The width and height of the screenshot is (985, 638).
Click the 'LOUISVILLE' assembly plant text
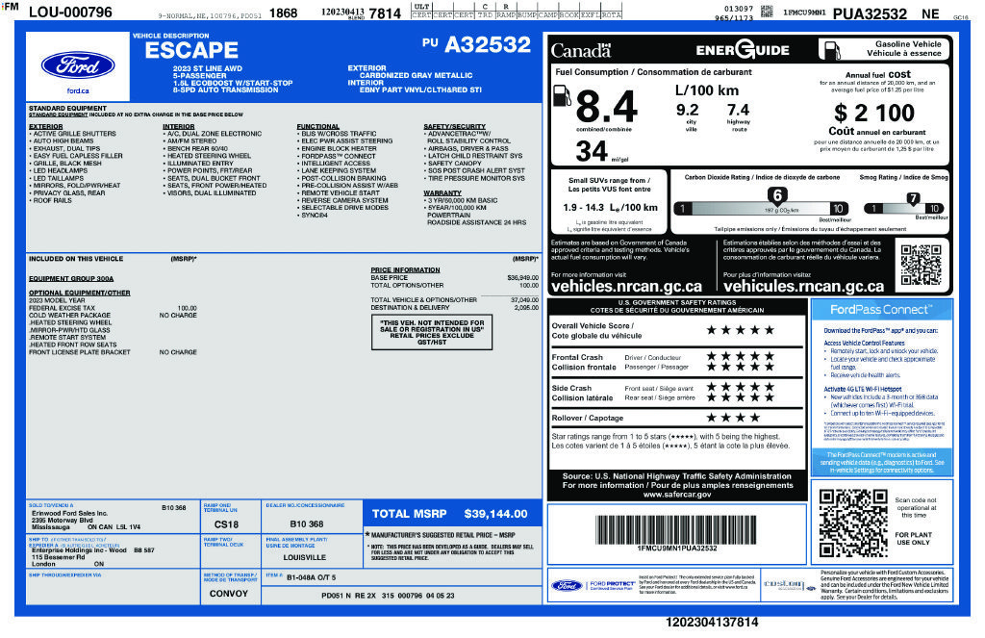click(305, 557)
